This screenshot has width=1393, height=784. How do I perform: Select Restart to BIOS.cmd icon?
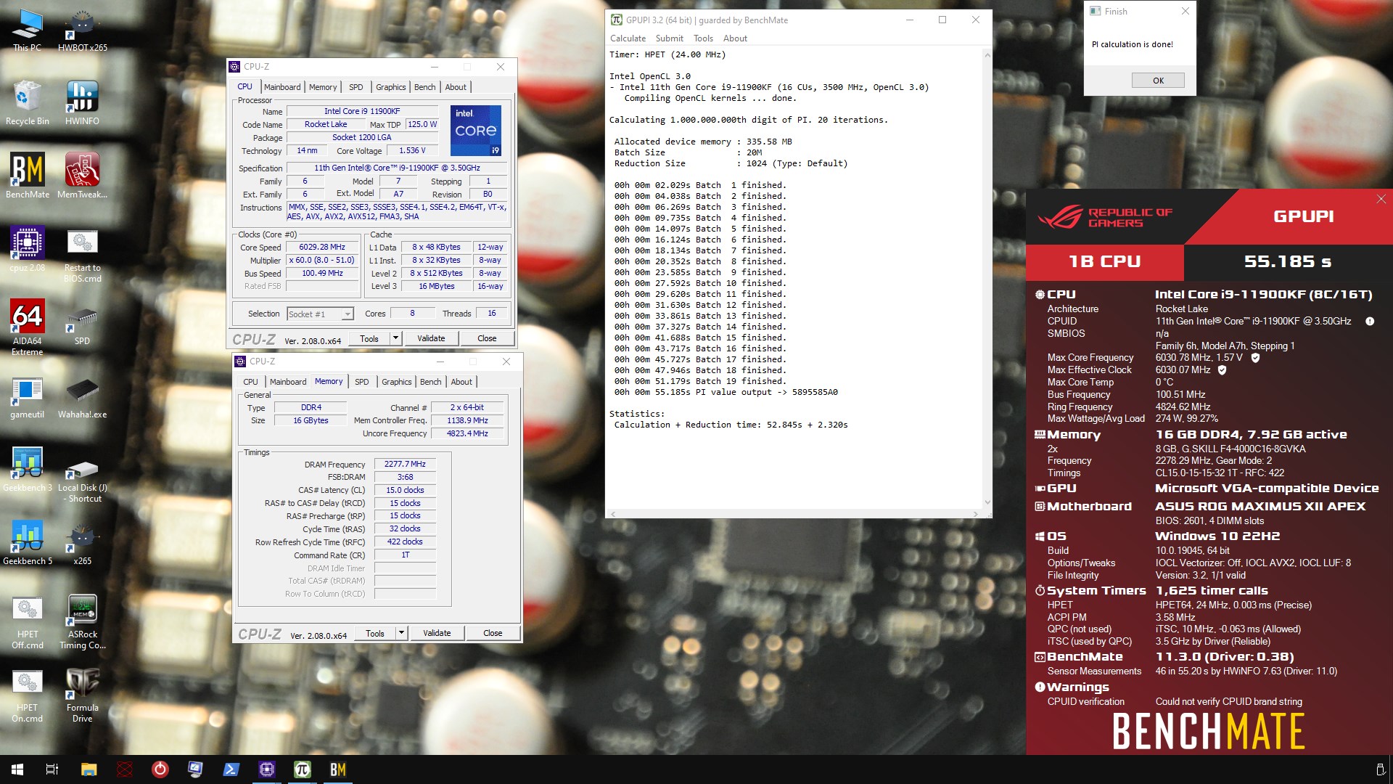coord(82,254)
